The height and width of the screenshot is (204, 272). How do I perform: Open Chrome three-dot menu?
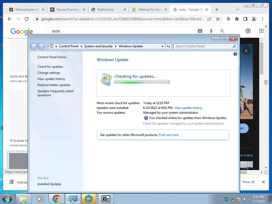point(263,19)
